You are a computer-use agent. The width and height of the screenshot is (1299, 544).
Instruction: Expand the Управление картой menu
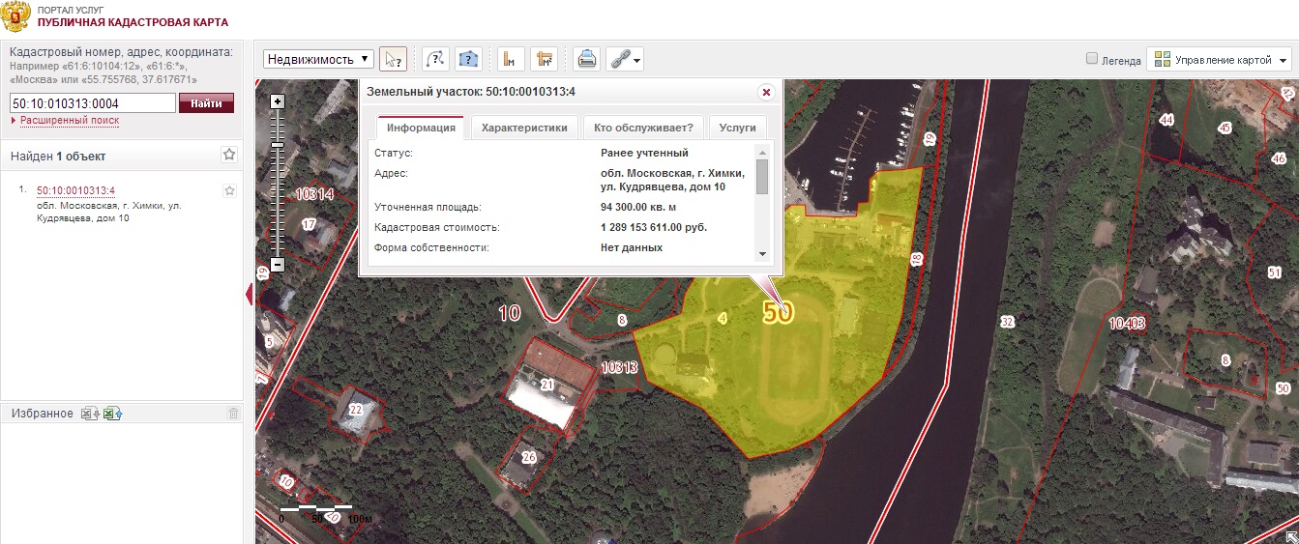[x=1220, y=59]
